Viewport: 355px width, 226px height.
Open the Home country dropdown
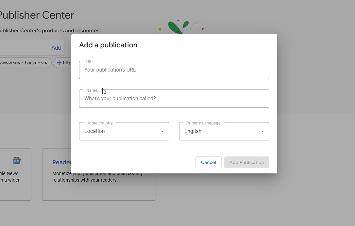click(x=124, y=131)
